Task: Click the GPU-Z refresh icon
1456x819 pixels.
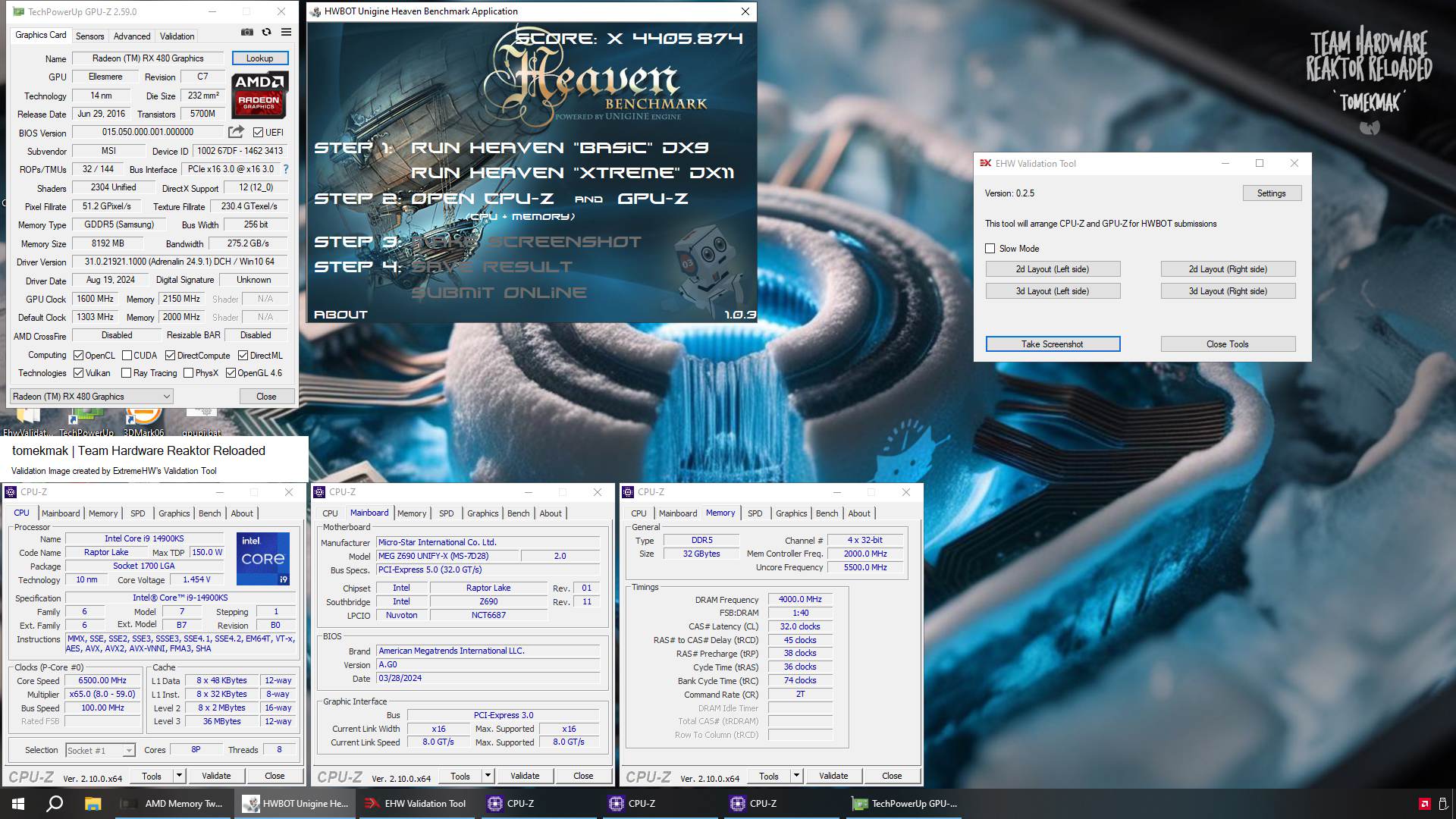Action: (x=266, y=32)
